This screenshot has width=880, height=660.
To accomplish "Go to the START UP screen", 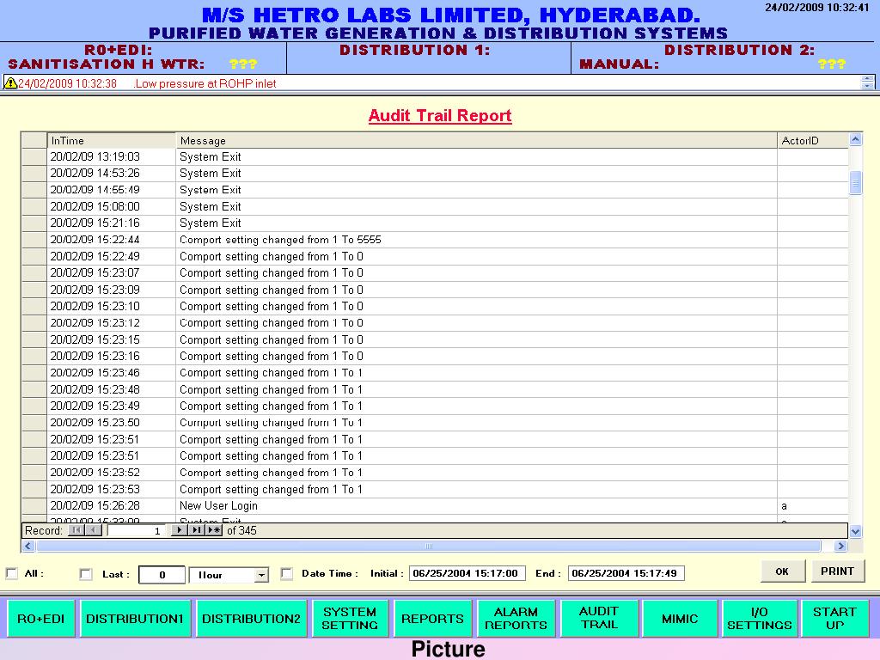I will tap(834, 619).
